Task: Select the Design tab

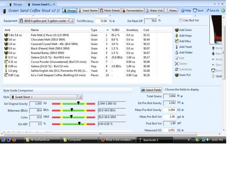Action: point(70,10)
